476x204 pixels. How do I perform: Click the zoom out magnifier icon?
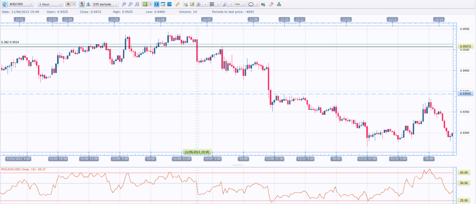[x=130, y=4]
